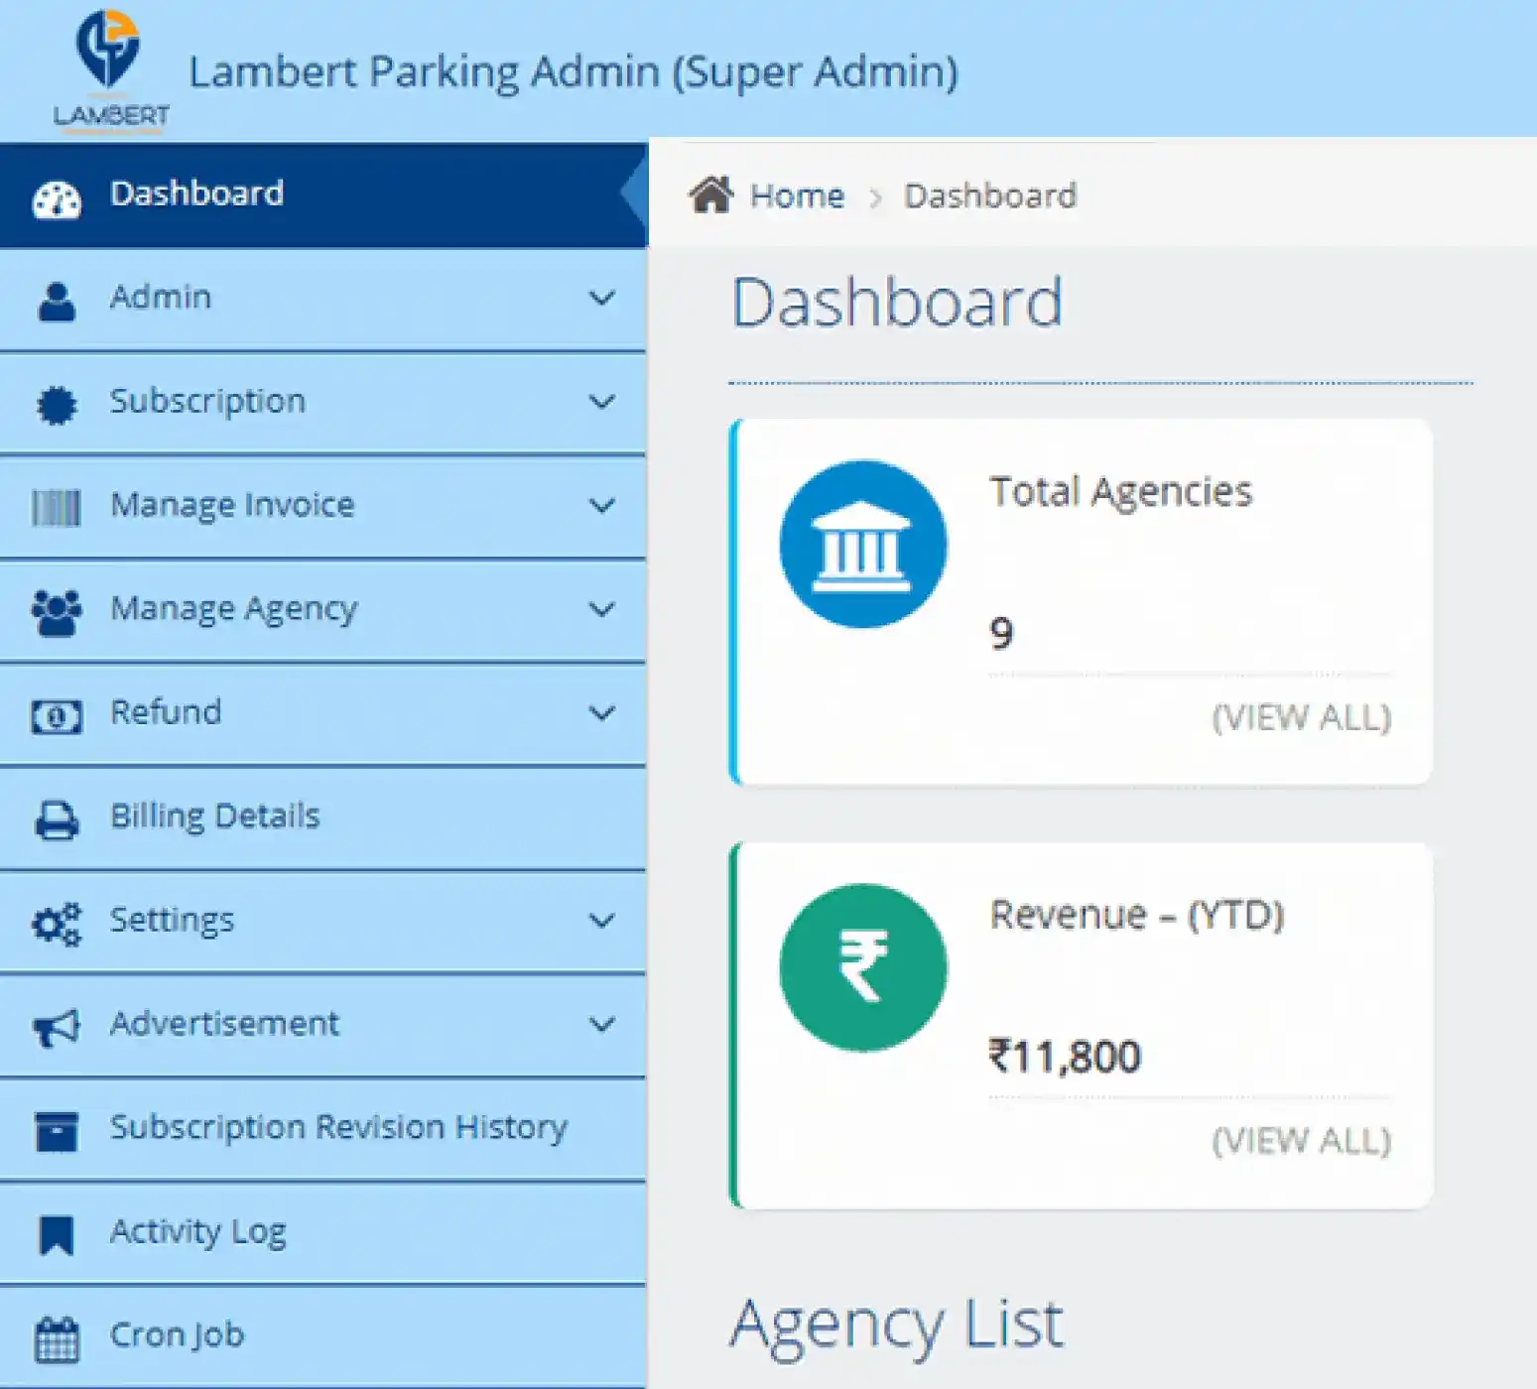Click the Billing Details printer icon
This screenshot has height=1389, width=1537.
(x=57, y=820)
